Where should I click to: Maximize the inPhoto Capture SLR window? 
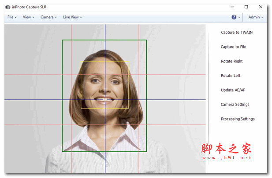(246, 7)
